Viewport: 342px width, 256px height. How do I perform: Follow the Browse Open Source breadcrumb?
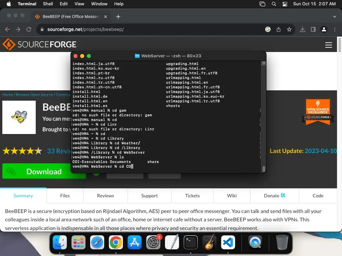pyautogui.click(x=34, y=94)
